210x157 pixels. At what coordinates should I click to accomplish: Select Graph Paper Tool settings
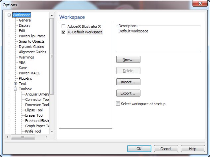(37, 126)
